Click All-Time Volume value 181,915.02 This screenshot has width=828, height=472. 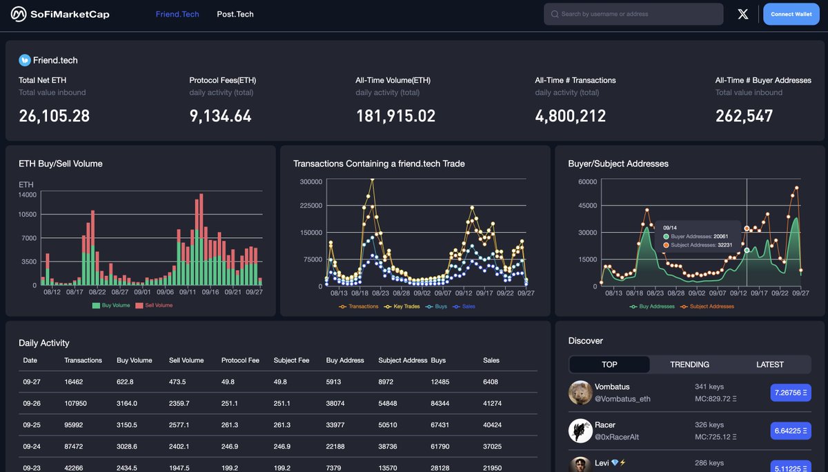coord(396,116)
